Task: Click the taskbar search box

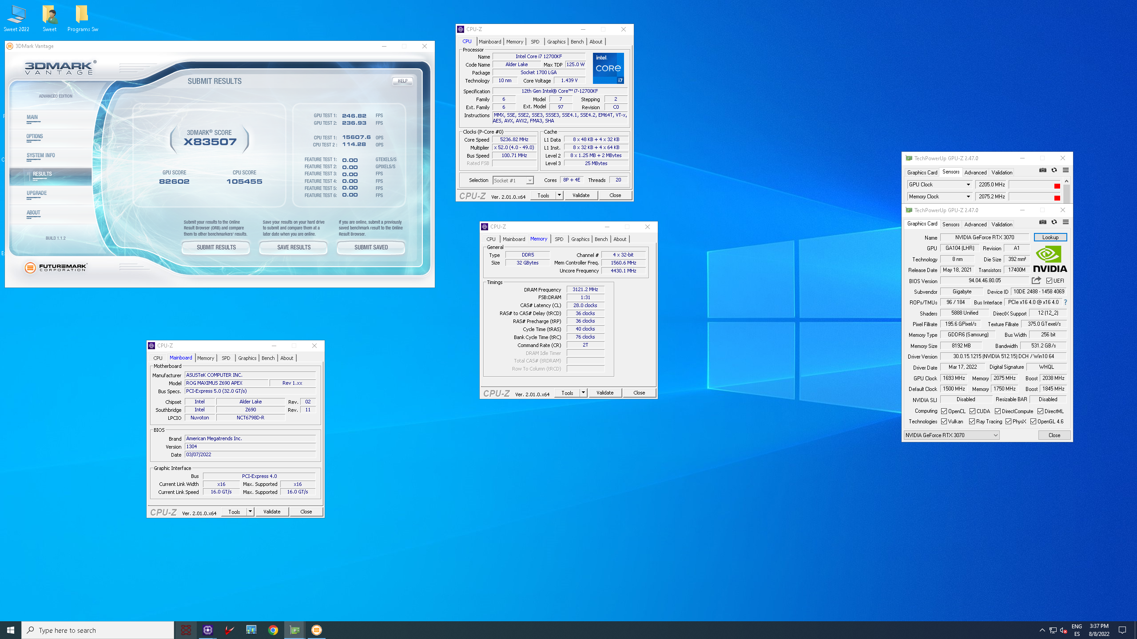Action: (98, 630)
